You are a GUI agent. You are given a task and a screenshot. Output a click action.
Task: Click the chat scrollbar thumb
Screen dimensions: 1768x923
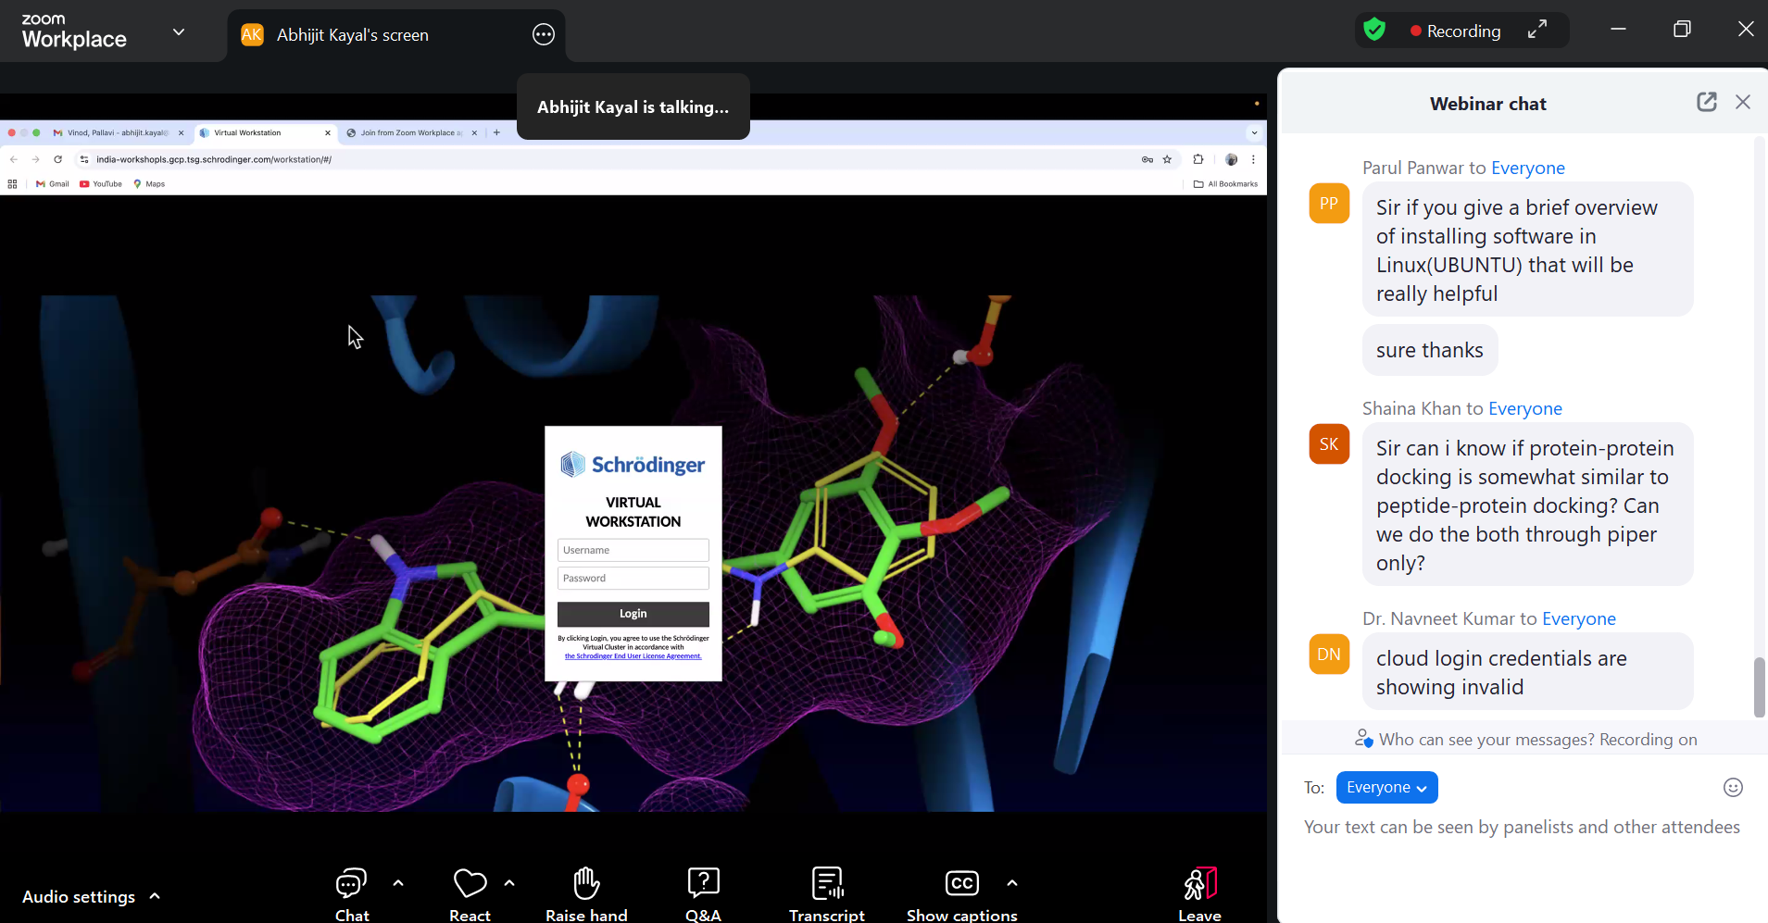1760,687
